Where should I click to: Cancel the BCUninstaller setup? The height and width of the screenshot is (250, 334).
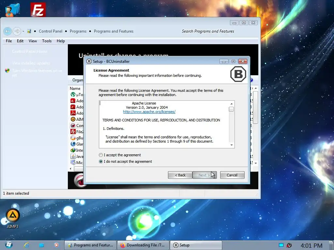[x=232, y=175]
